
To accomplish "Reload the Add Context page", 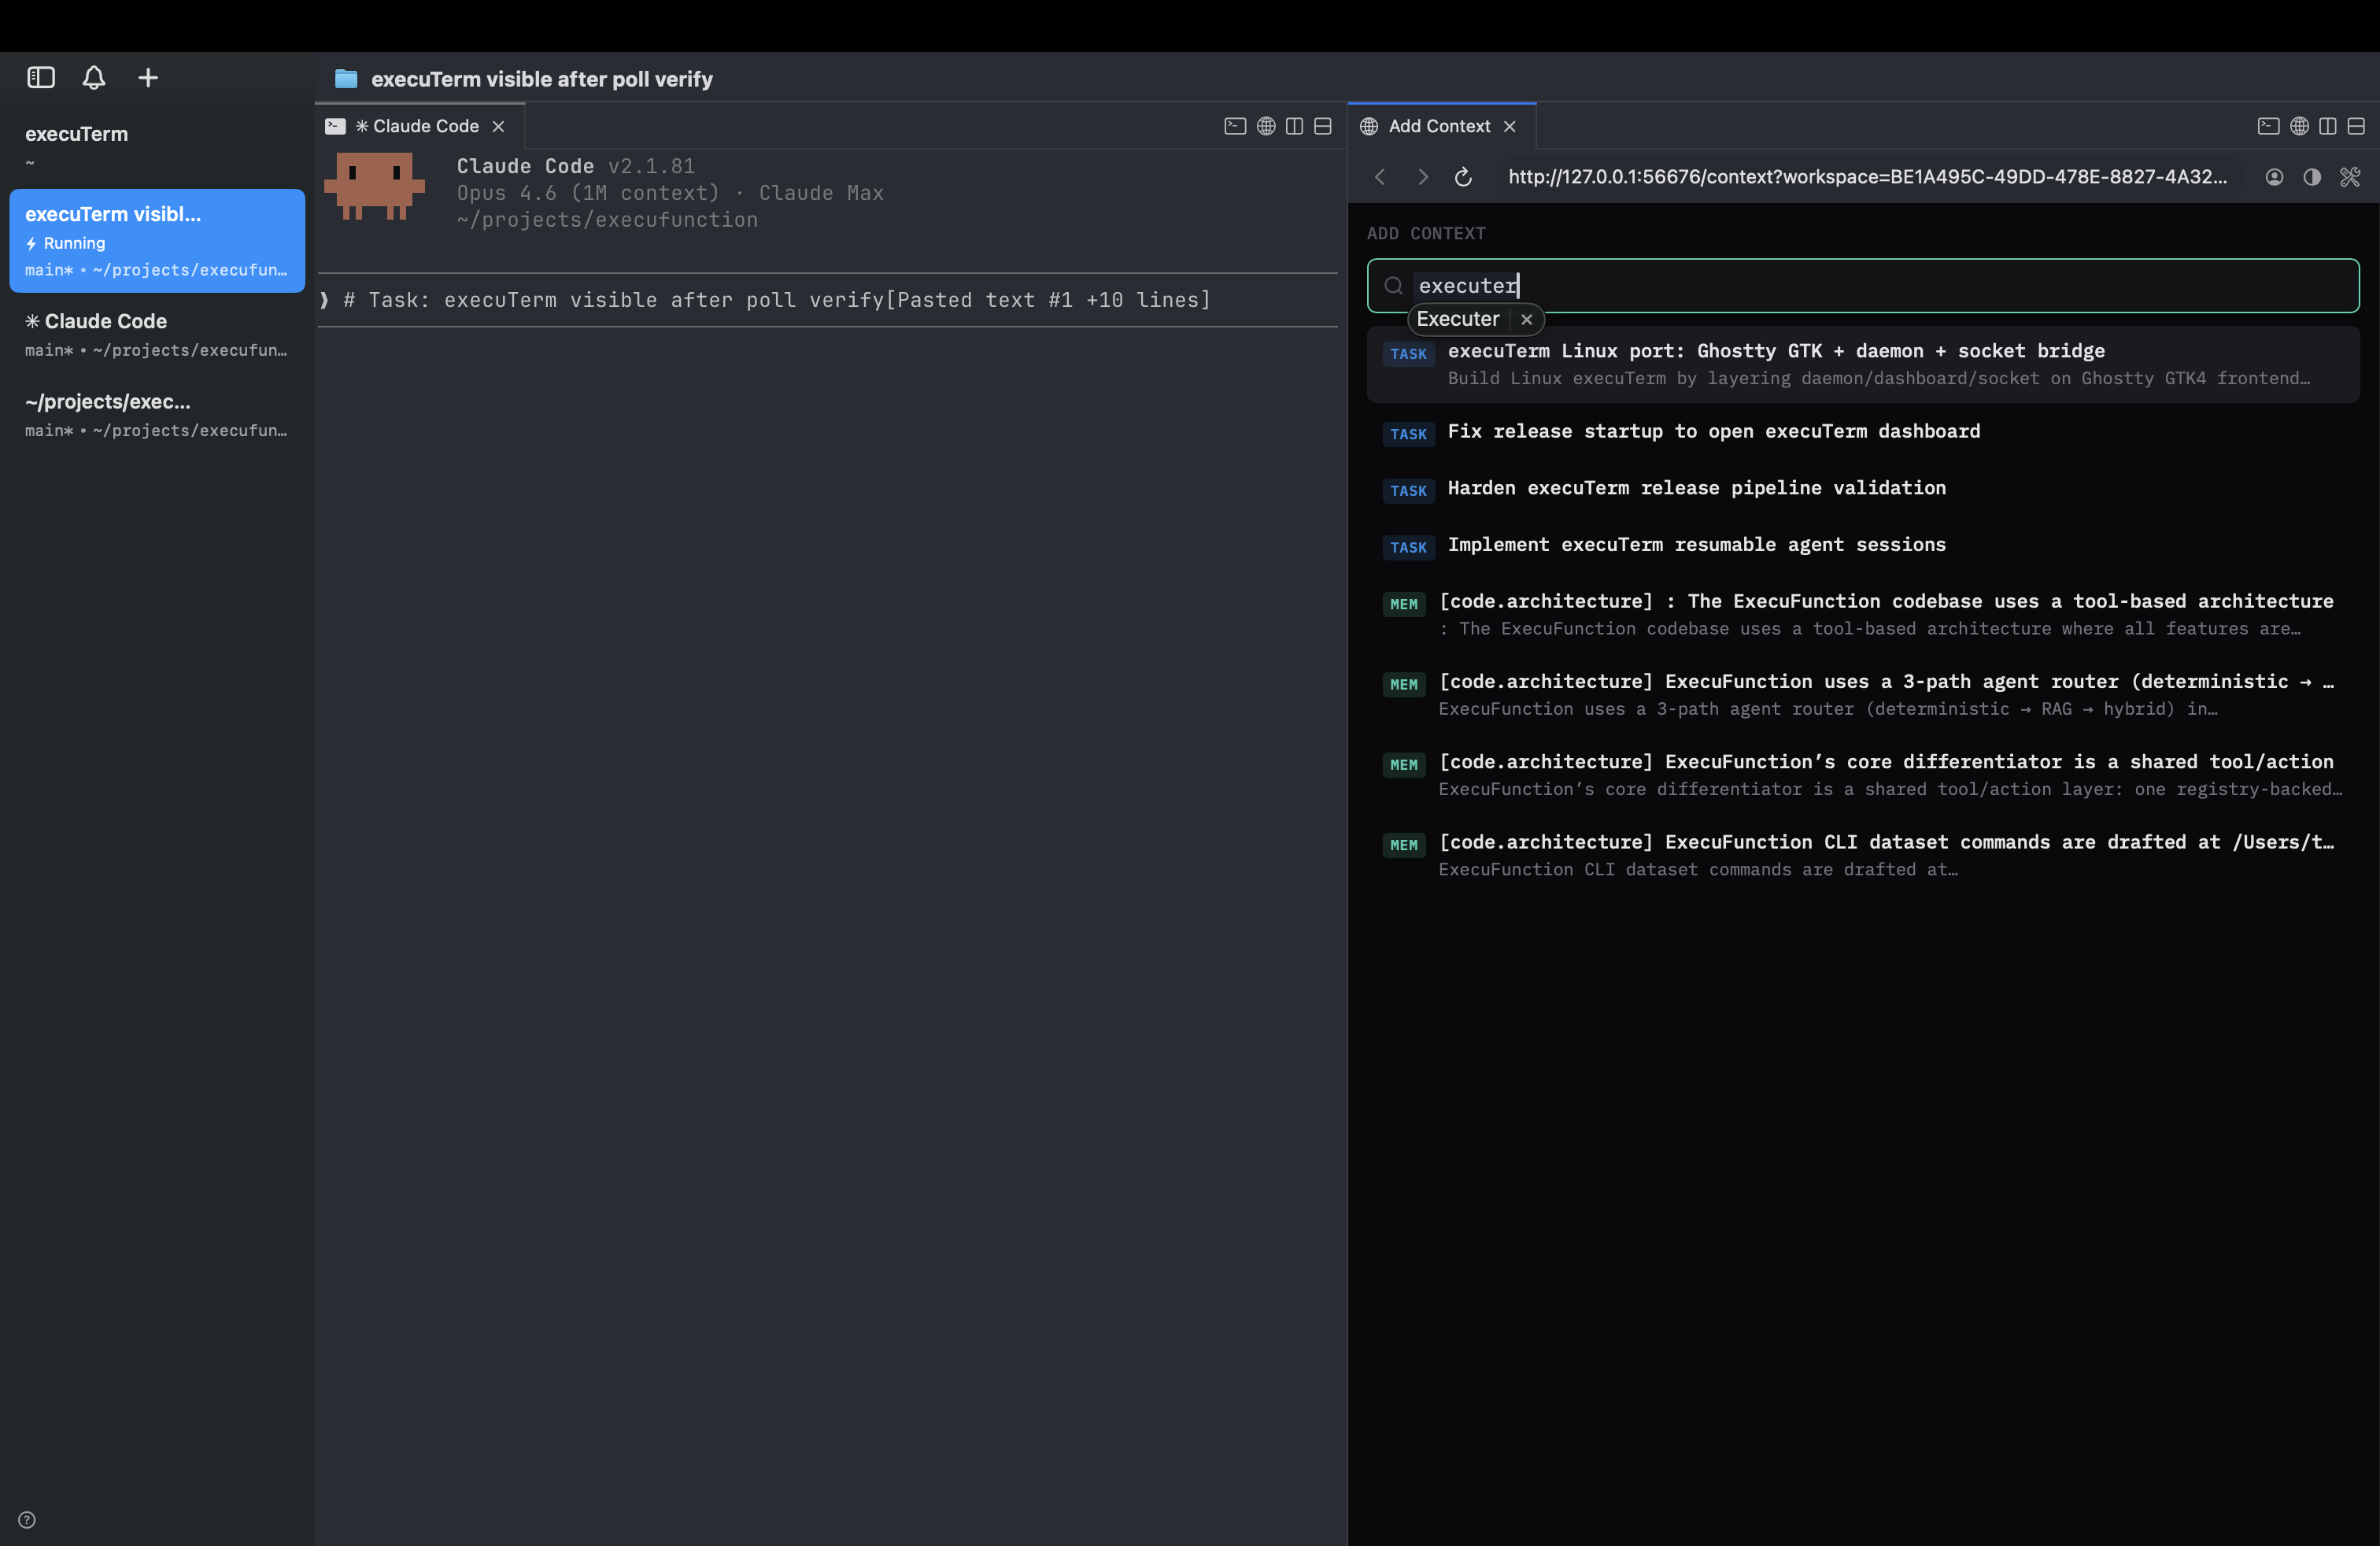I will [1463, 177].
